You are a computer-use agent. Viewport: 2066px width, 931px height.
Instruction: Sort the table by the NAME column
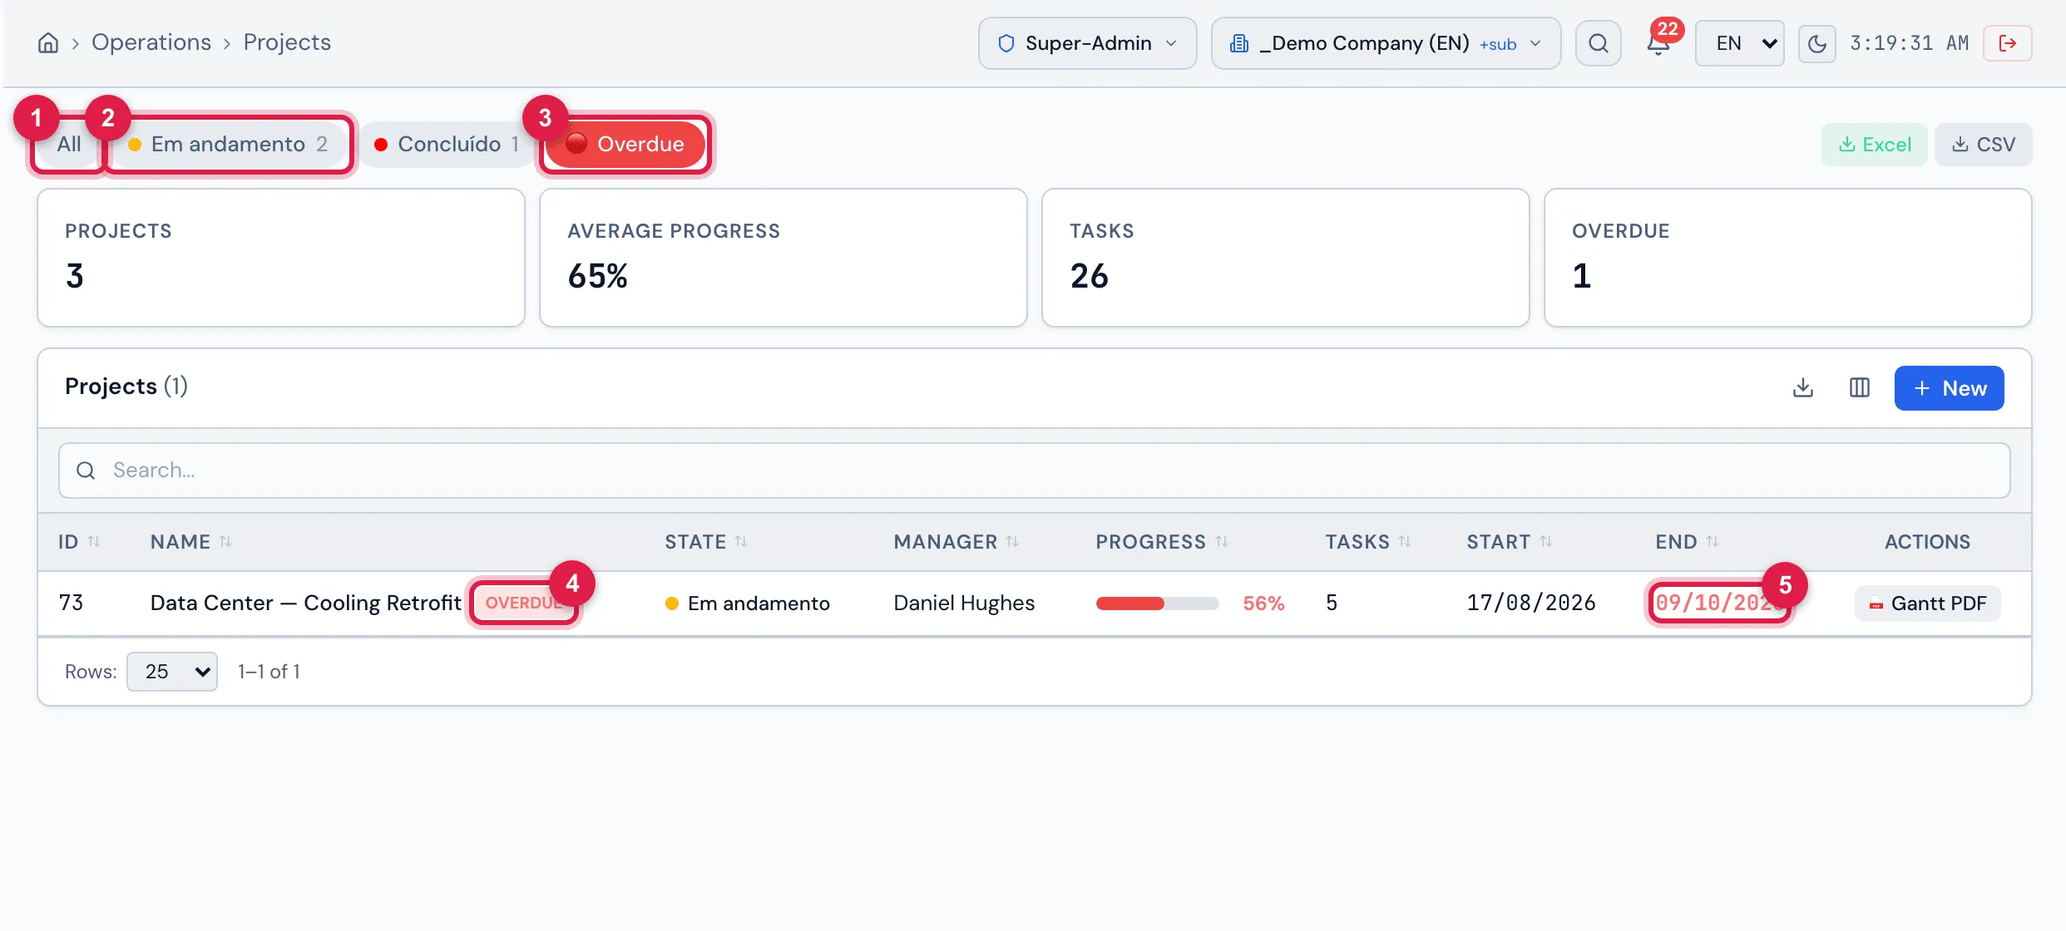click(190, 542)
